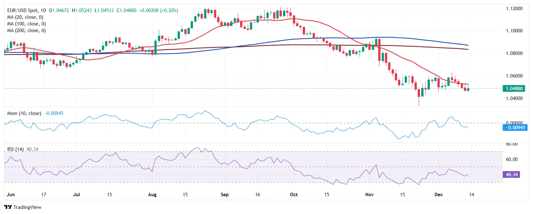Click the RSI (14) indicator label
The height and width of the screenshot is (214, 533).
[15, 149]
